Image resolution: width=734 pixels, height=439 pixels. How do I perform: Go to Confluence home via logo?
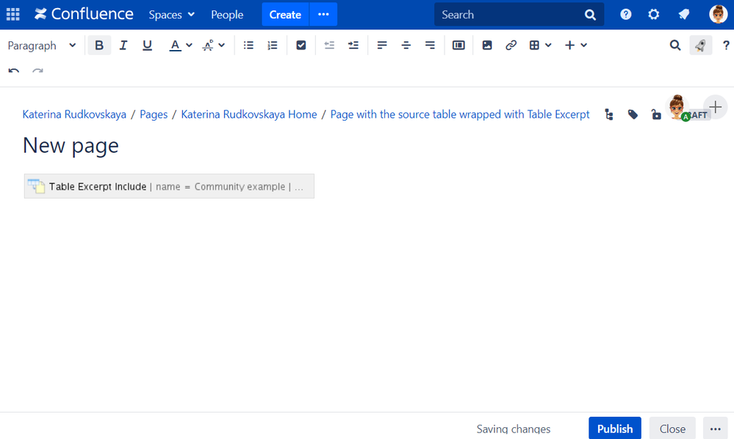click(x=84, y=15)
